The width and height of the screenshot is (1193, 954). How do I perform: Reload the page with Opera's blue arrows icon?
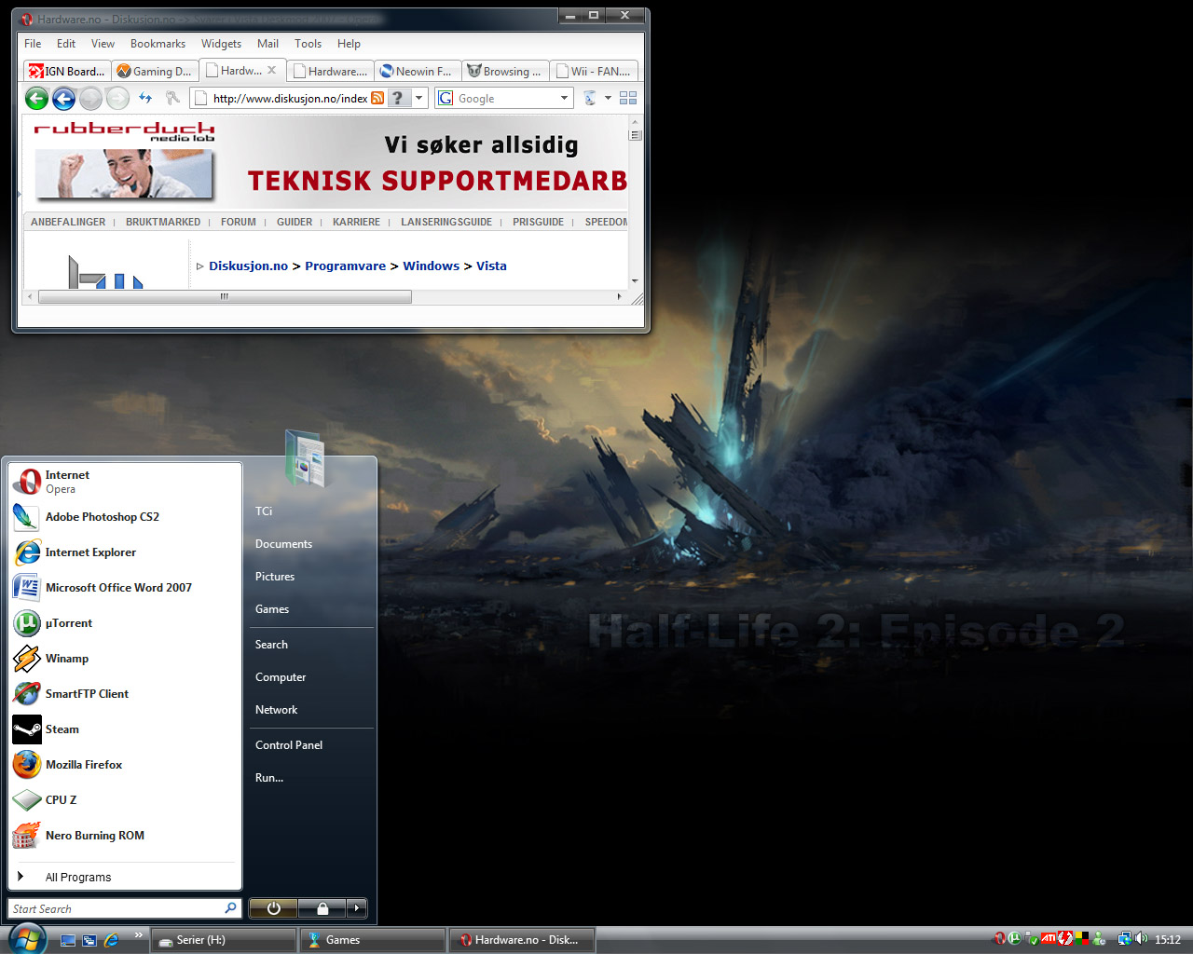pos(145,97)
